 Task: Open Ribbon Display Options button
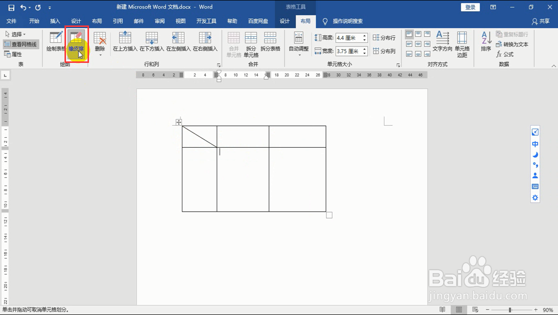[x=493, y=7]
